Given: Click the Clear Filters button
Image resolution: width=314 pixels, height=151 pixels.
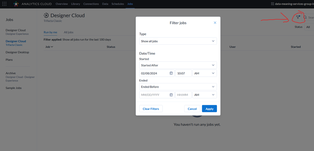Looking at the screenshot, I should pyautogui.click(x=151, y=109).
